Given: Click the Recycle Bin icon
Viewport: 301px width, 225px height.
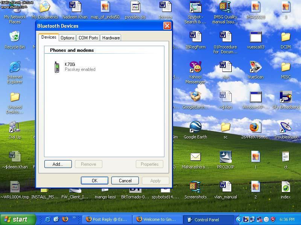Looking at the screenshot, I should [15, 37].
